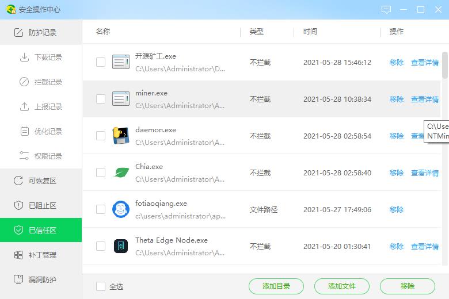Click the 时间 column header
Viewport: 449px width, 299px height.
point(310,32)
